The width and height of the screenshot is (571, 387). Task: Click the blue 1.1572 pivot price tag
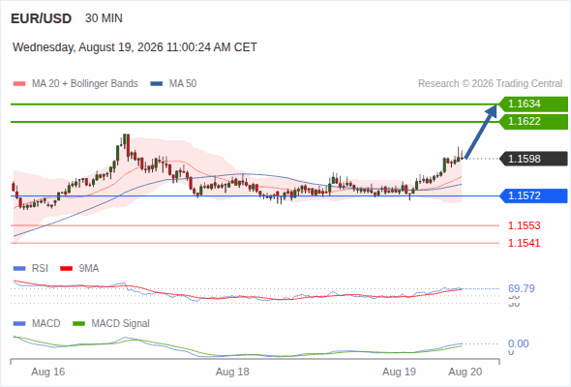coord(533,195)
